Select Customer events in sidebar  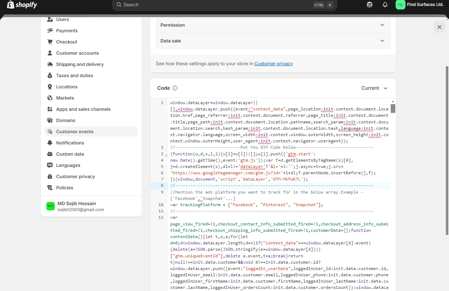point(91,131)
